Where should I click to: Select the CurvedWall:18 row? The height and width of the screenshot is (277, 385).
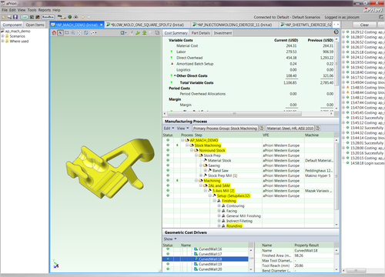click(x=206, y=259)
